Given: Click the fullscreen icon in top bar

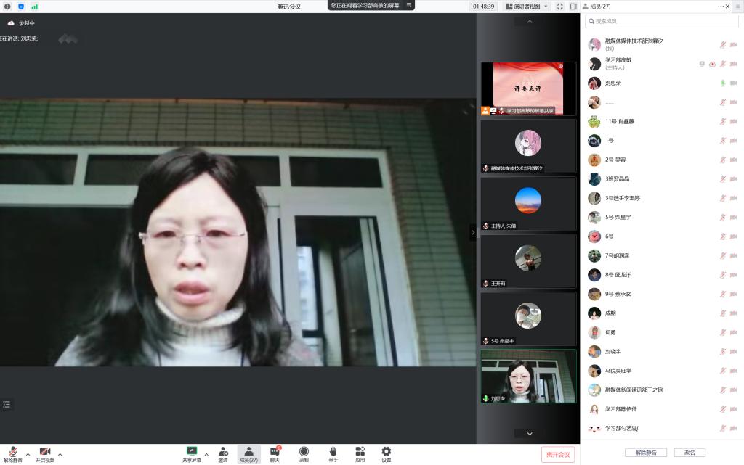Looking at the screenshot, I should [559, 6].
